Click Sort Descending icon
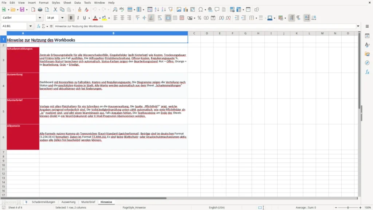 (164, 9)
